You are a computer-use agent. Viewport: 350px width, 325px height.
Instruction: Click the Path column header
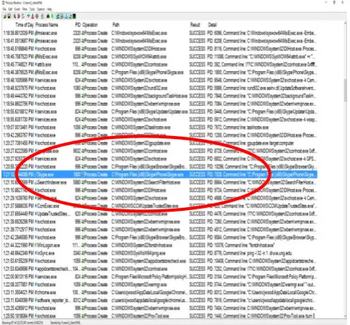click(x=116, y=25)
